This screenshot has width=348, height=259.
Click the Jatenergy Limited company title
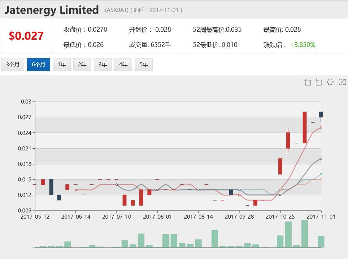[x=52, y=10]
